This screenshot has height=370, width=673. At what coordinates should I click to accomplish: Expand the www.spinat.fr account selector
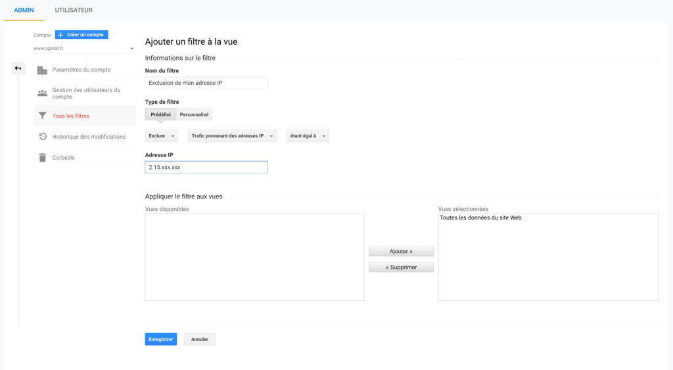pos(83,49)
